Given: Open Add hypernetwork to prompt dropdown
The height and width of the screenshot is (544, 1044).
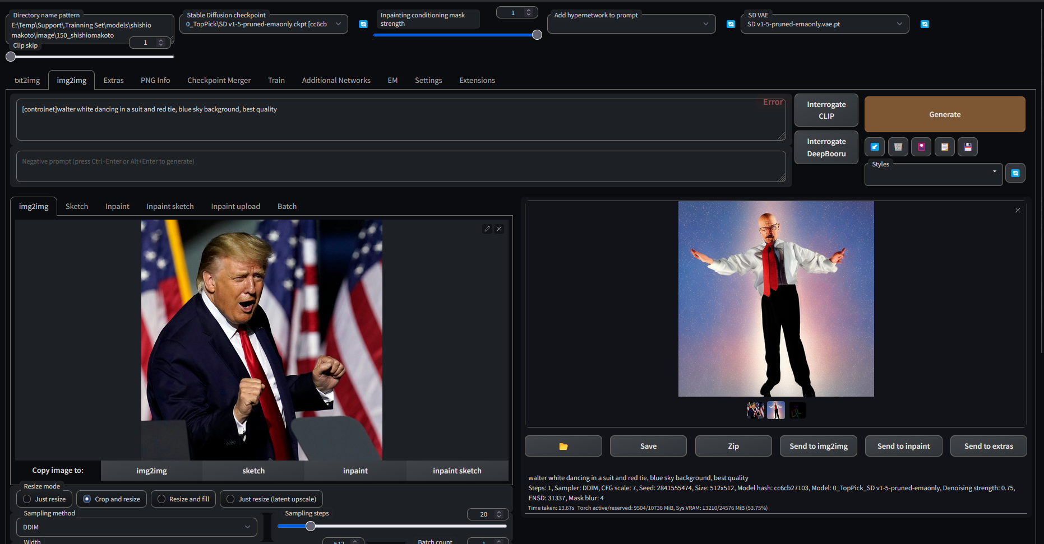Looking at the screenshot, I should (631, 24).
